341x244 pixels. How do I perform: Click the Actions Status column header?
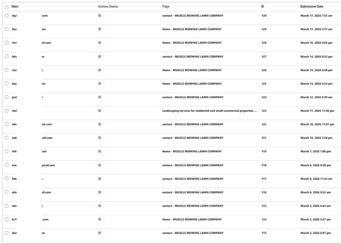(108, 7)
